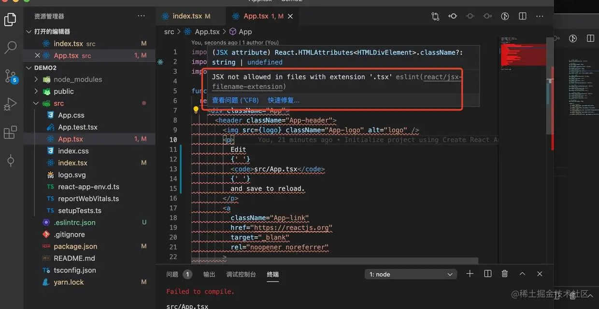Open the Explorer view in activity bar

pos(10,19)
